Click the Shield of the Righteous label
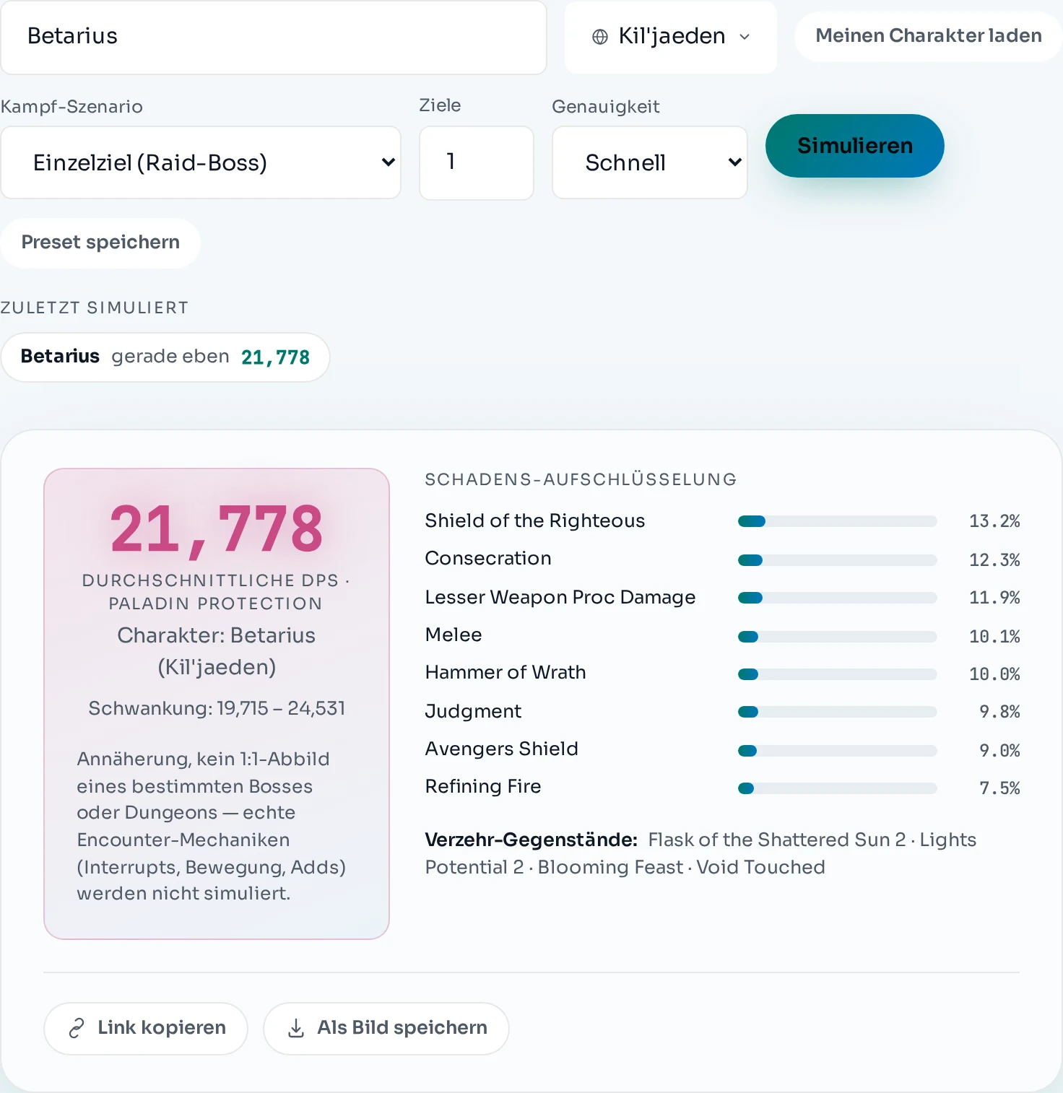The width and height of the screenshot is (1063, 1093). 534,521
